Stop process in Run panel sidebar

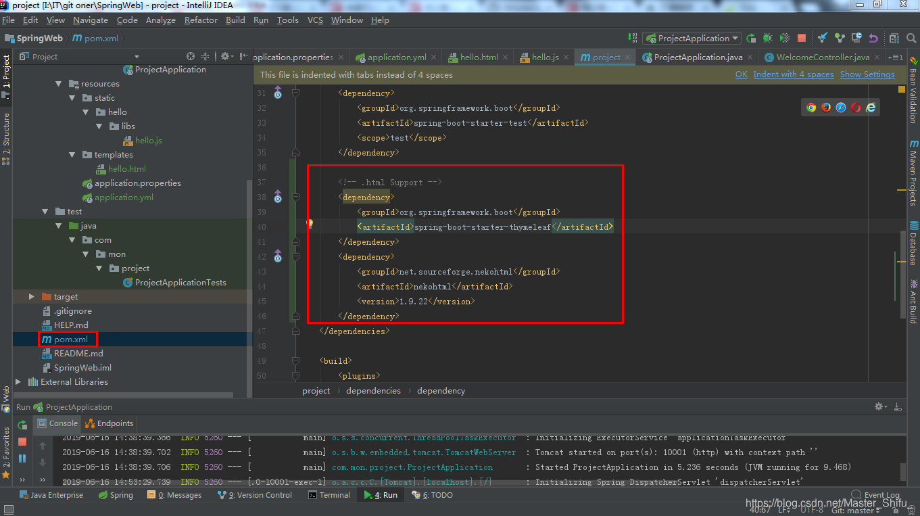[x=22, y=441]
